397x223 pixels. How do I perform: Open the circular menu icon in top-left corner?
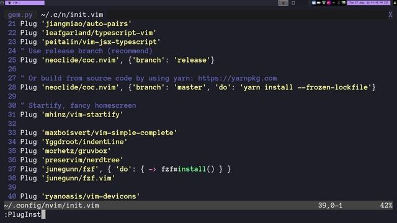point(2,2)
